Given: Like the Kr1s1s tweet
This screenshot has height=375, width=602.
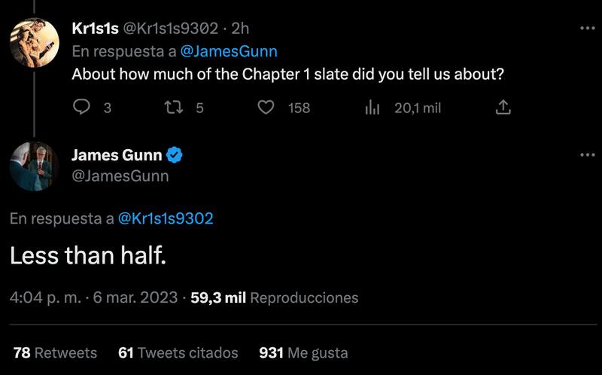Looking at the screenshot, I should tap(266, 108).
